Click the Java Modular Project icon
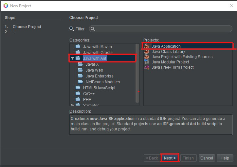This screenshot has height=167, width=237. (146, 62)
